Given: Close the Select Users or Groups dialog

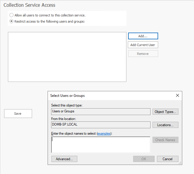Looking at the screenshot, I should pos(177,95).
